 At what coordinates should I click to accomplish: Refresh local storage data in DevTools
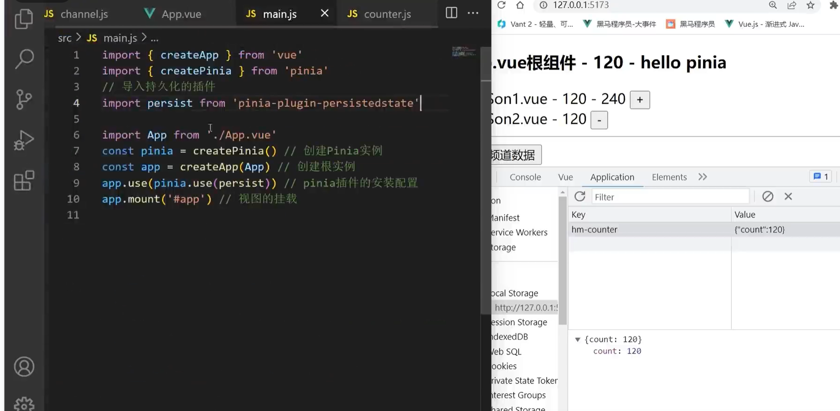[580, 197]
